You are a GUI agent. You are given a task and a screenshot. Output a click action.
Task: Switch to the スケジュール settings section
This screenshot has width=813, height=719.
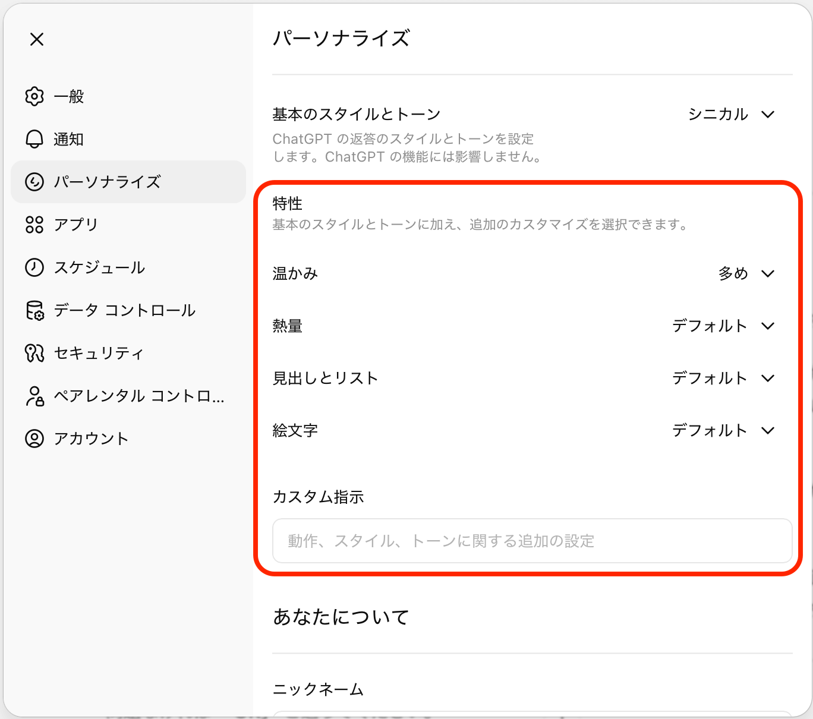[99, 267]
